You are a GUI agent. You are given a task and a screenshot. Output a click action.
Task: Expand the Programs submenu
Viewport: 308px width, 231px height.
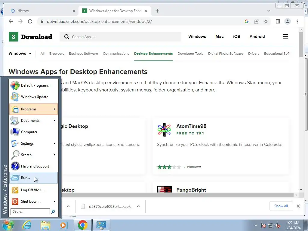[34, 109]
